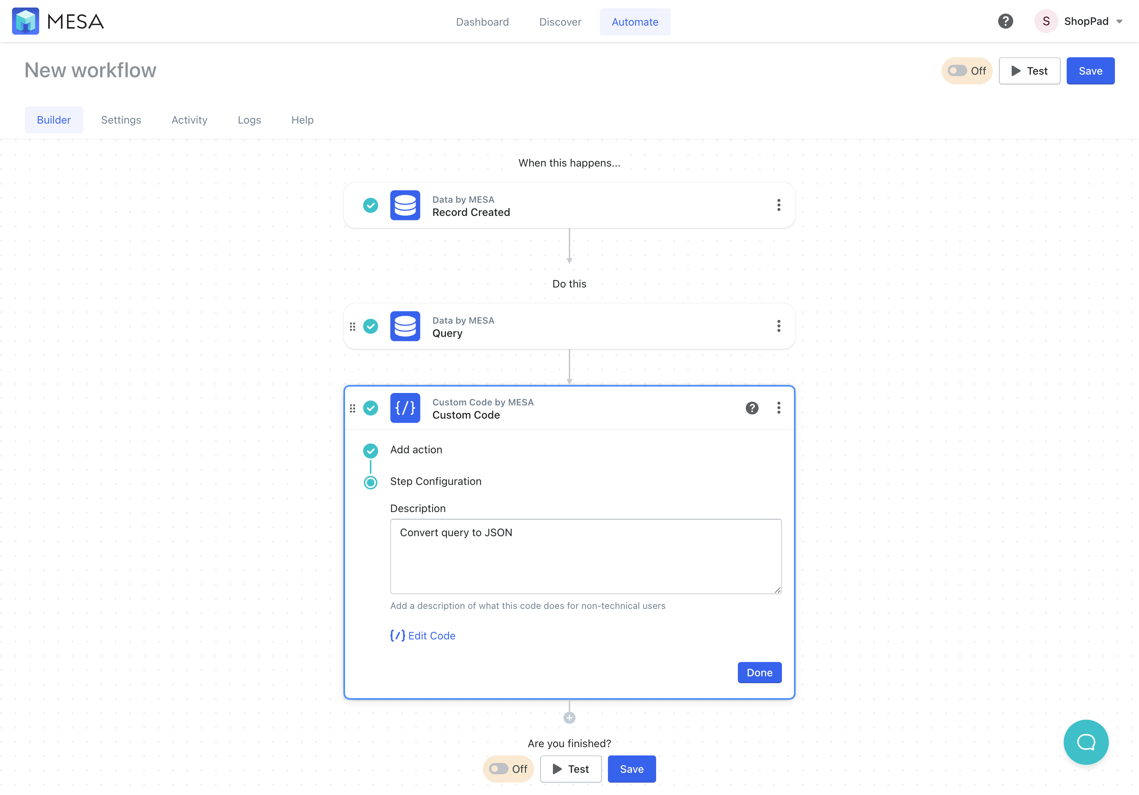Open the chat support bubble
The image size is (1139, 795).
click(x=1086, y=742)
